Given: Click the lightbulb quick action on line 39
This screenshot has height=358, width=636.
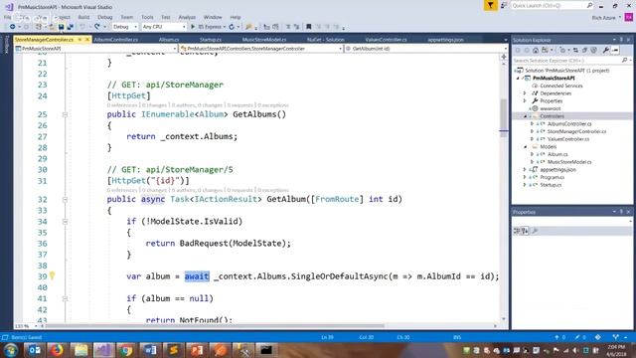Looking at the screenshot, I should click(x=52, y=276).
